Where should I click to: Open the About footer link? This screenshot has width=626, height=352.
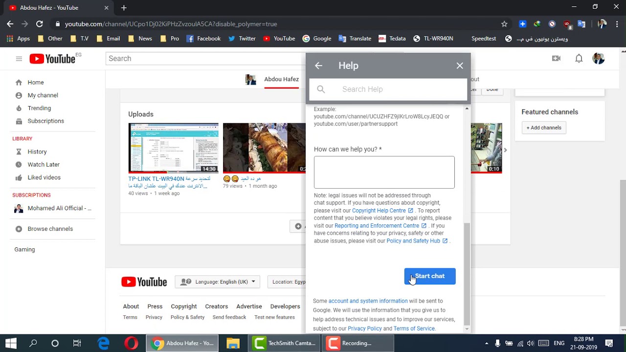click(131, 307)
